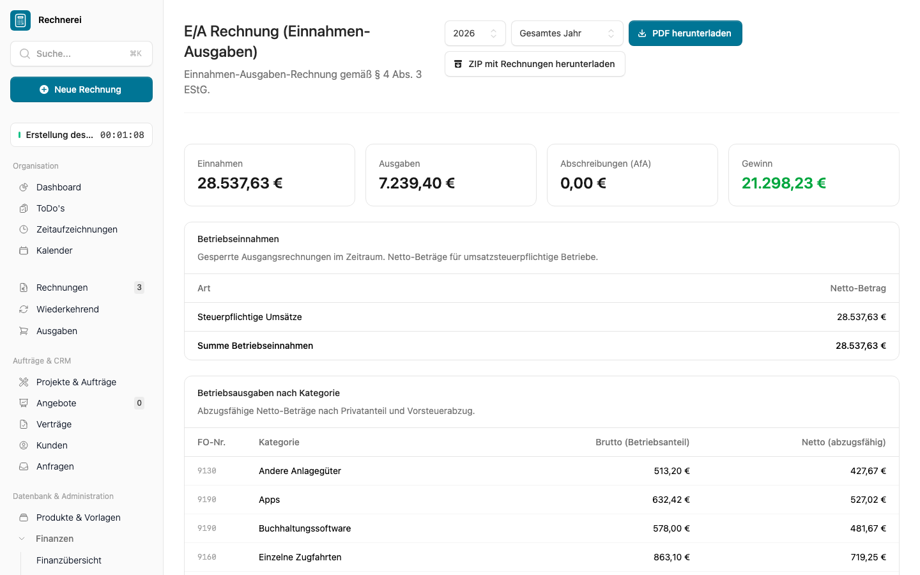This screenshot has width=920, height=575.
Task: Click the Abschreibungen (AfA) 0,00 € card
Action: pos(632,175)
